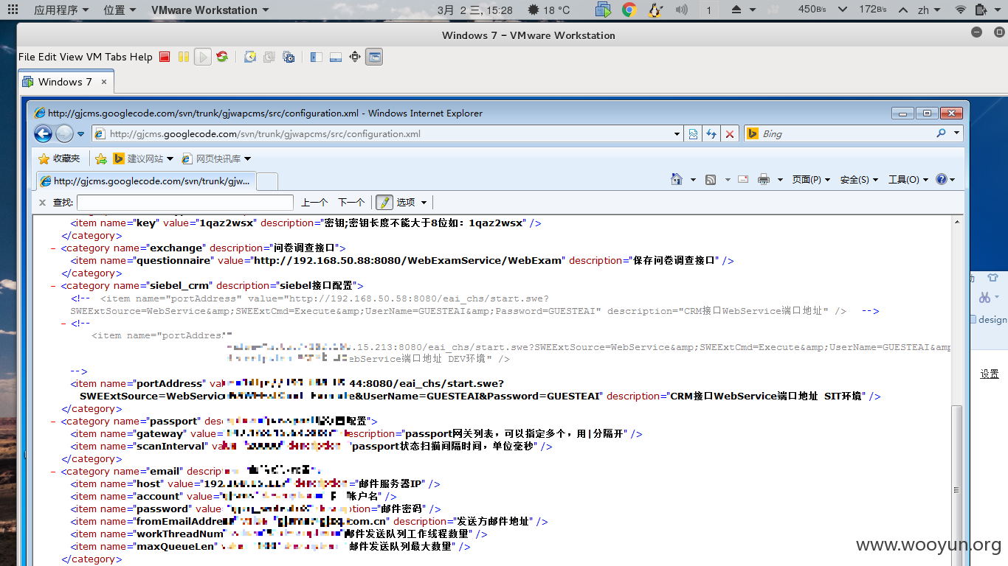Open the volume control in top panel

pyautogui.click(x=681, y=10)
